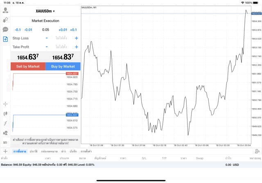The image size is (262, 183).
Task: Increase volume by +0.01
Action: point(63,29)
